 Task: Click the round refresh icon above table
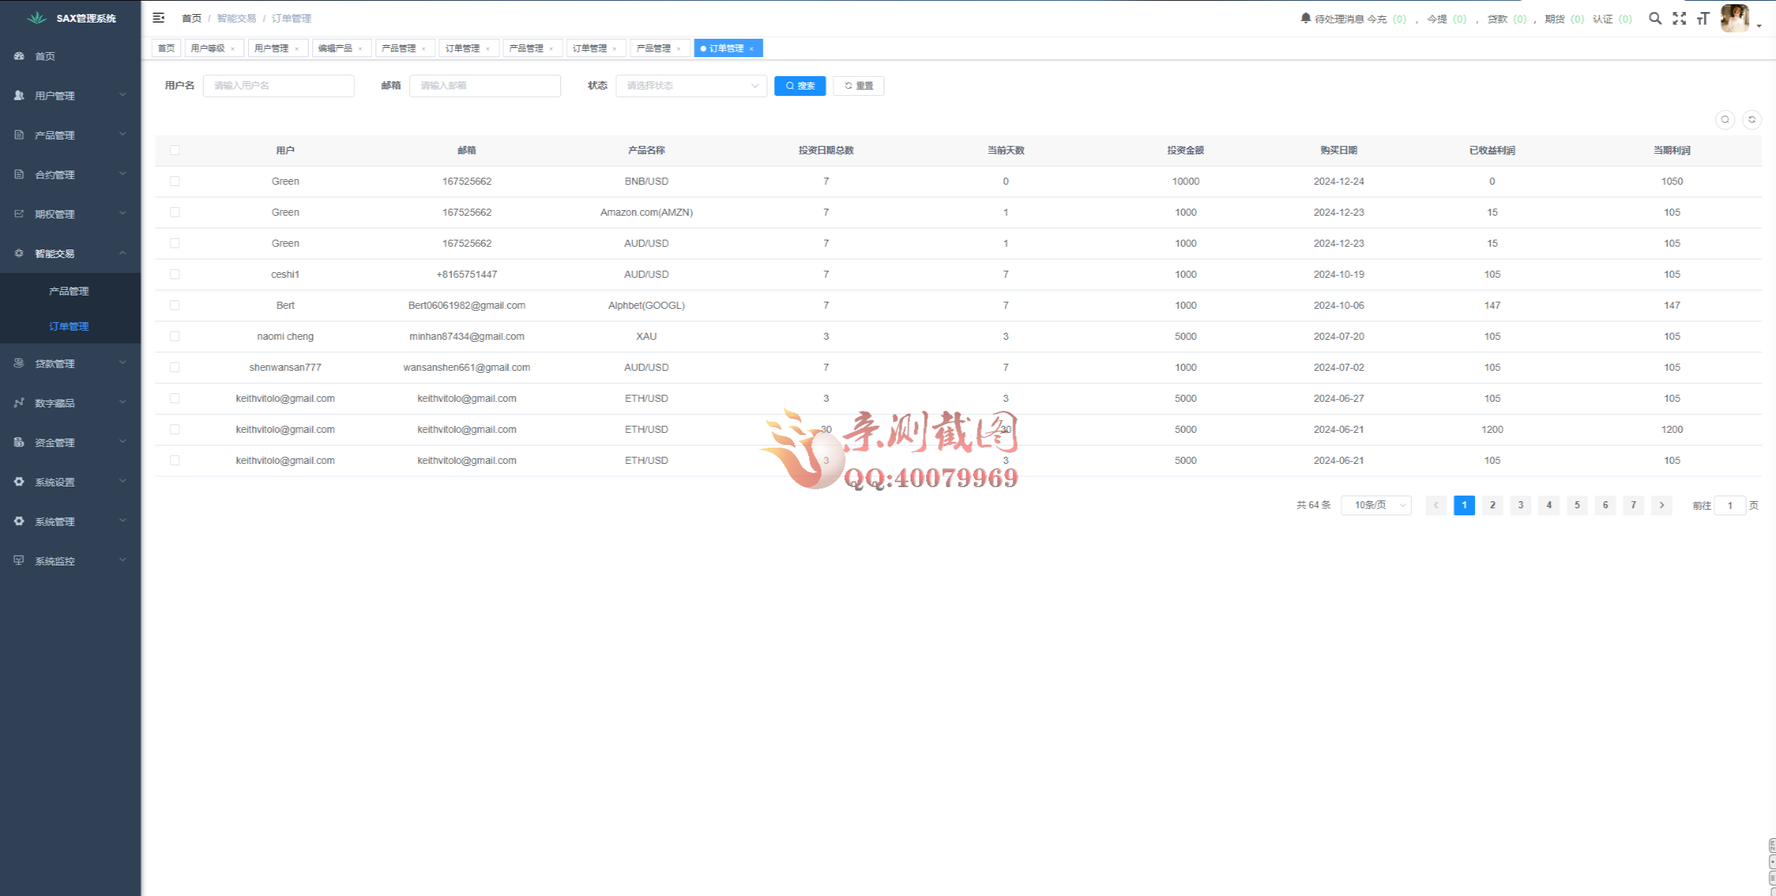click(1751, 120)
